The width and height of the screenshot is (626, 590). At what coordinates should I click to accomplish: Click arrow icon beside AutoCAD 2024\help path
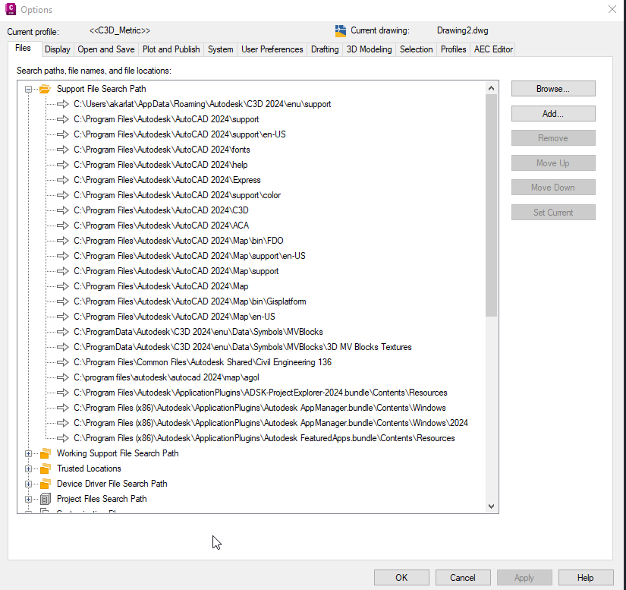63,165
